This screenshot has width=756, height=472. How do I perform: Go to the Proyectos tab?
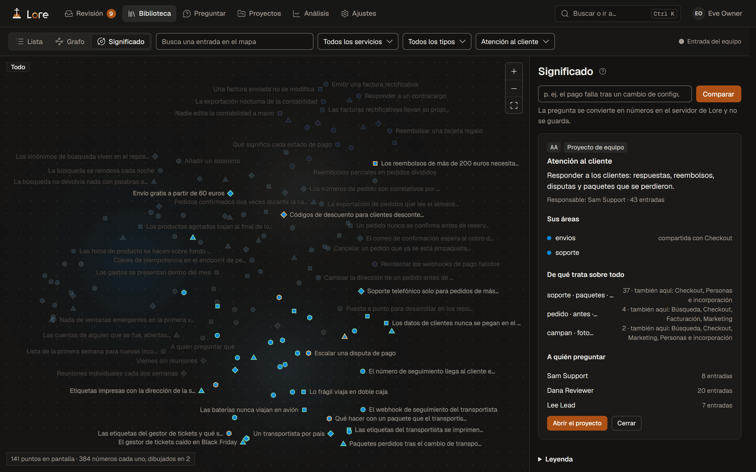click(x=259, y=13)
